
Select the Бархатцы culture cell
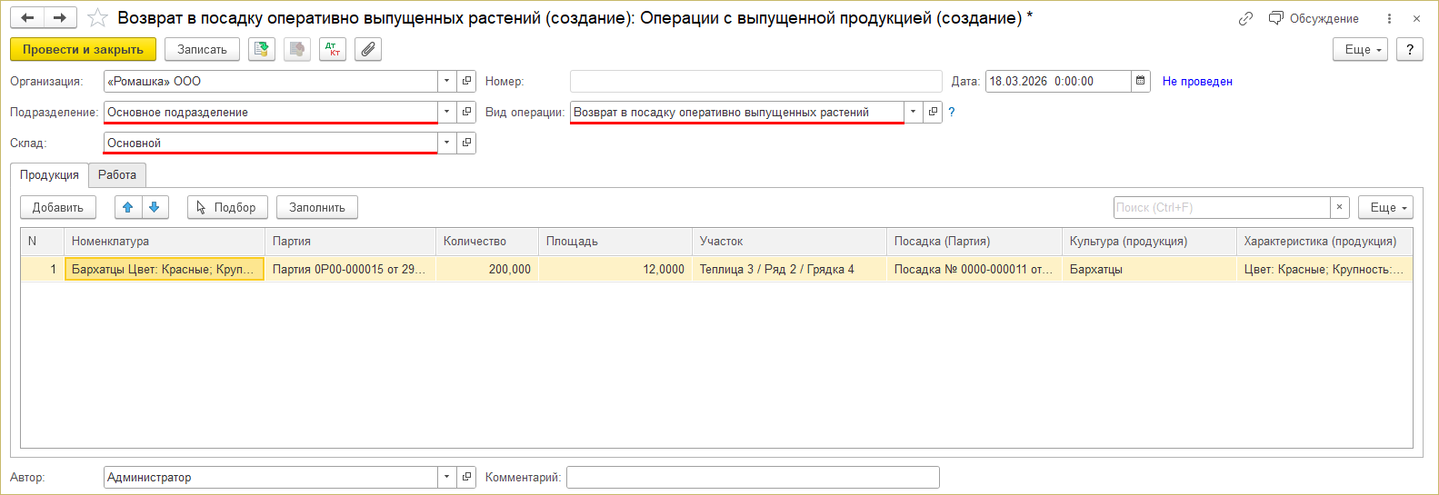(x=1149, y=269)
